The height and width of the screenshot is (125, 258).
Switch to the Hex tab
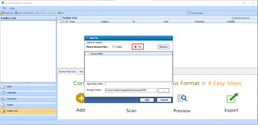81,72
